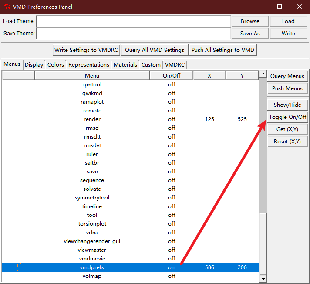The height and width of the screenshot is (284, 310).
Task: Click the Show/Hide button
Action: [287, 105]
